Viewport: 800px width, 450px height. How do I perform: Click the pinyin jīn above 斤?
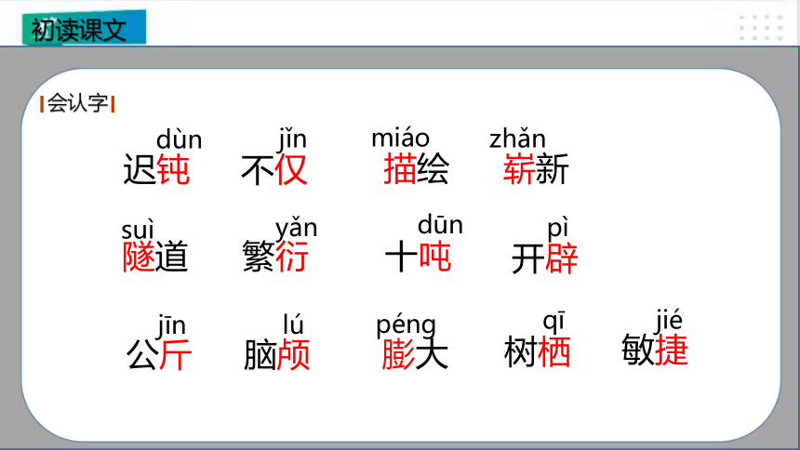click(171, 326)
